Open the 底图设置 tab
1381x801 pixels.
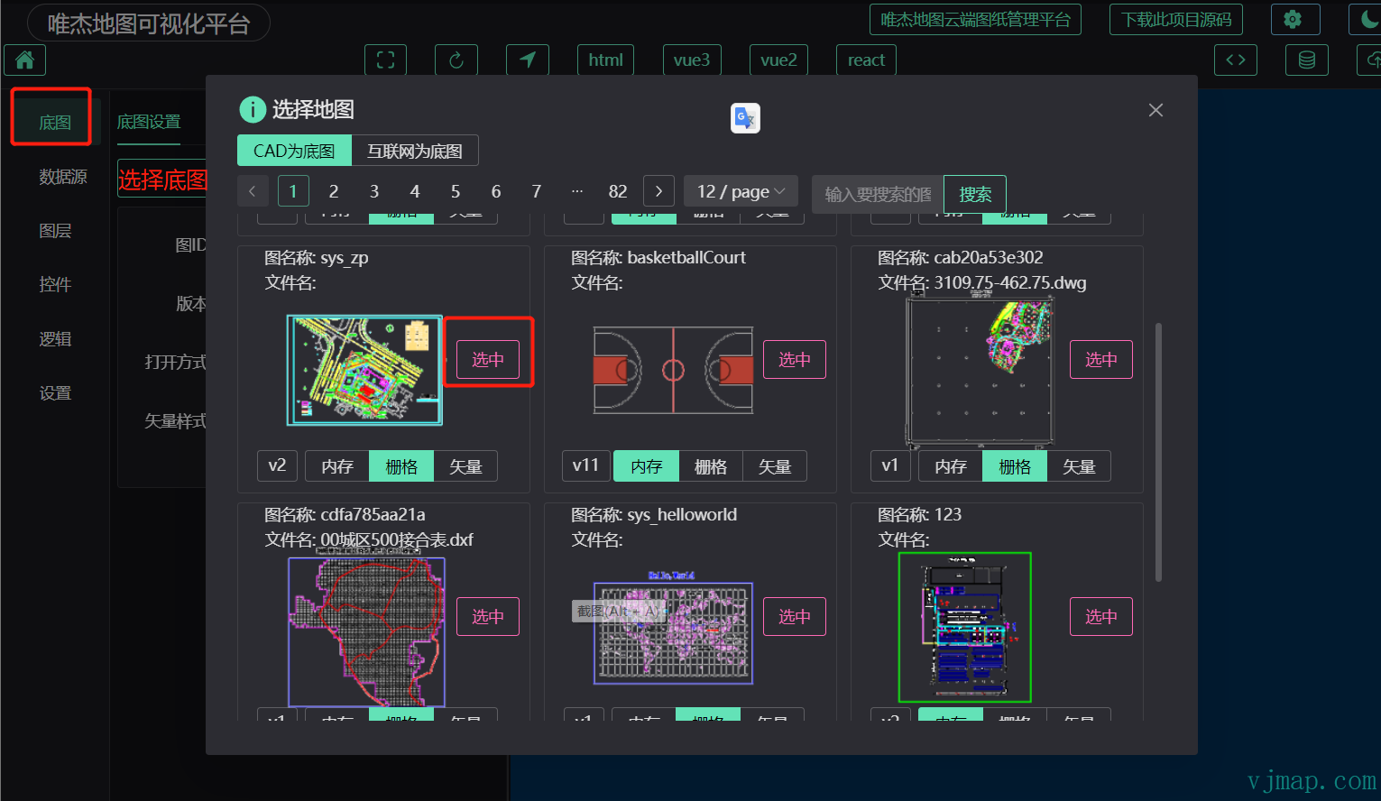point(149,122)
